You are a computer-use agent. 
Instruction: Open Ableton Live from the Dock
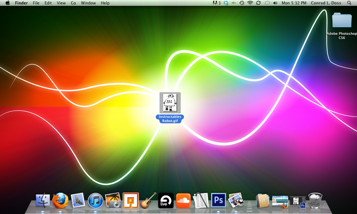[166, 201]
